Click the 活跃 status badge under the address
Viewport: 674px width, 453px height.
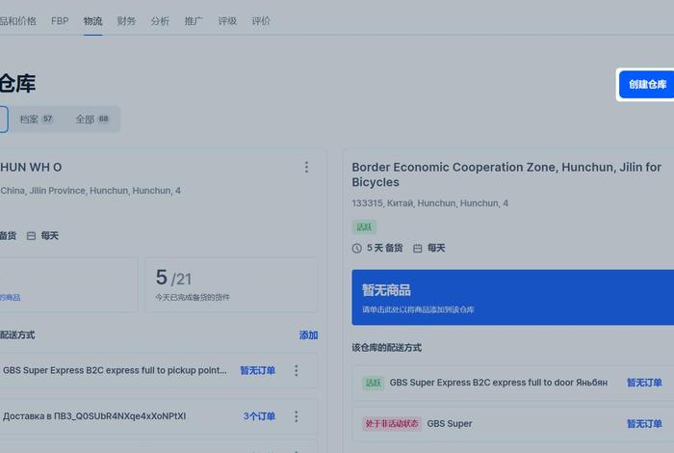click(x=364, y=226)
